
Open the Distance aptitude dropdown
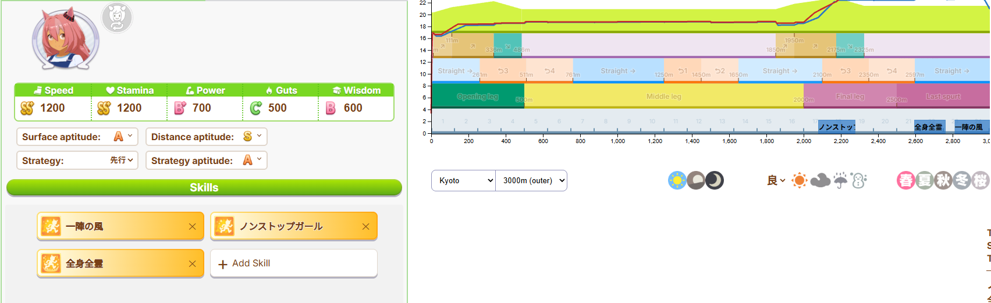pos(207,137)
